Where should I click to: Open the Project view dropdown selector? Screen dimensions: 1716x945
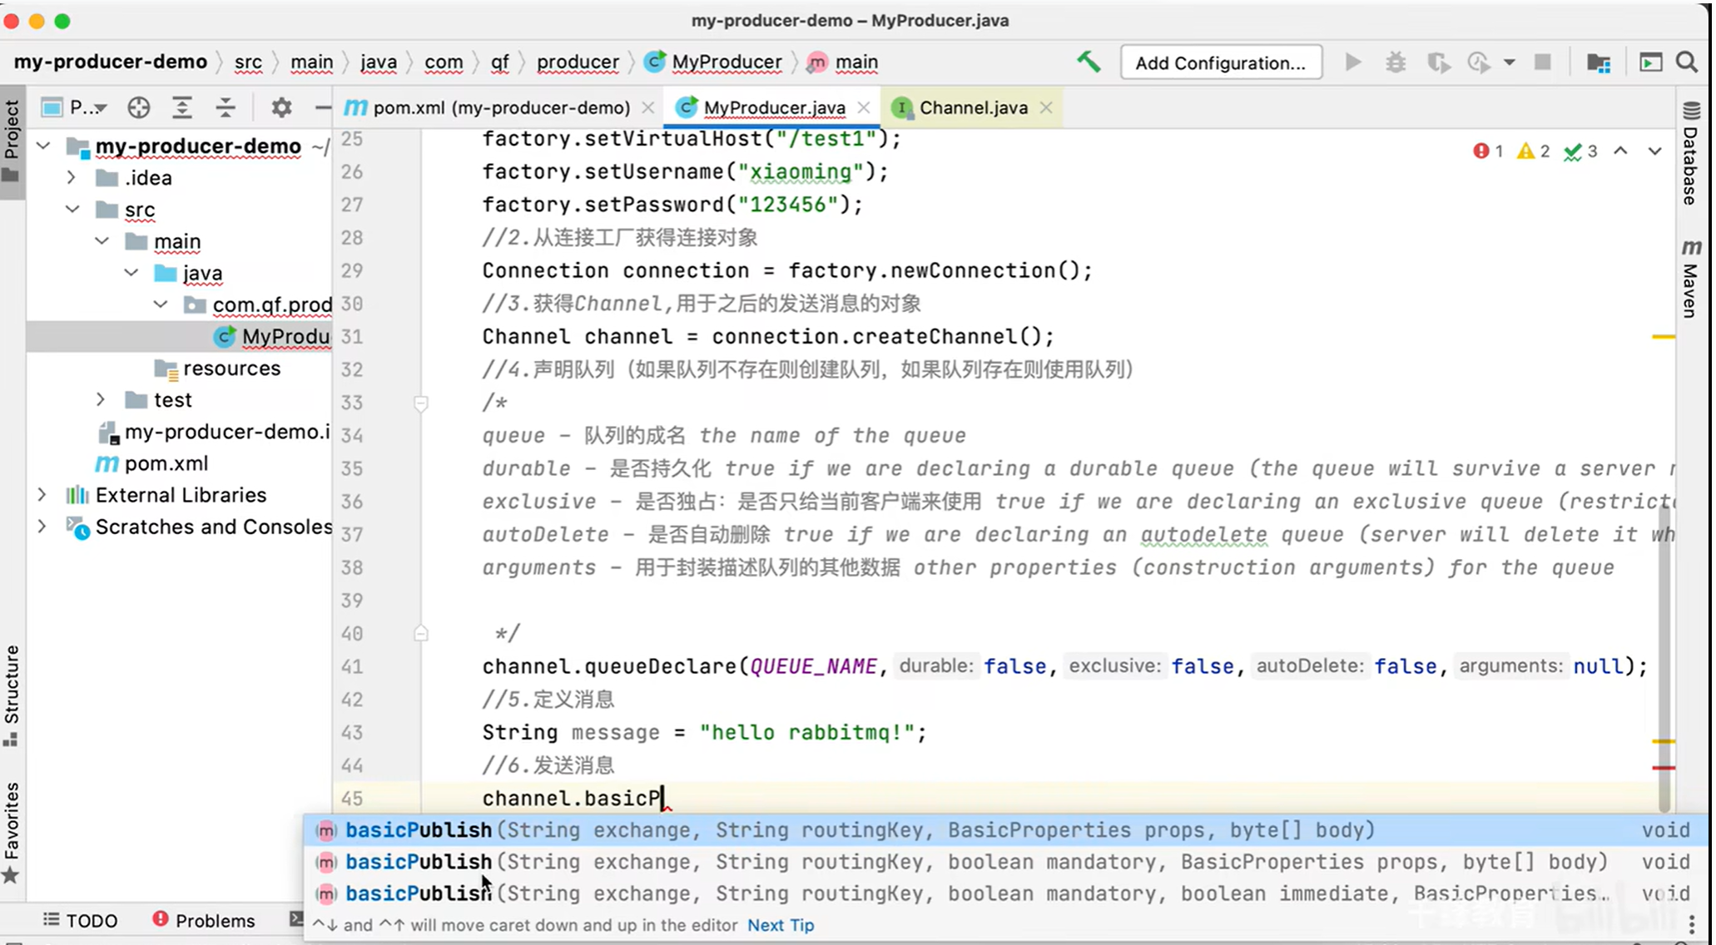coord(87,107)
